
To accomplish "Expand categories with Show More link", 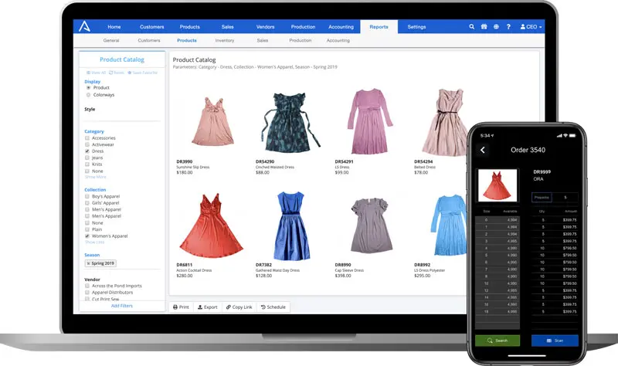I will click(95, 177).
